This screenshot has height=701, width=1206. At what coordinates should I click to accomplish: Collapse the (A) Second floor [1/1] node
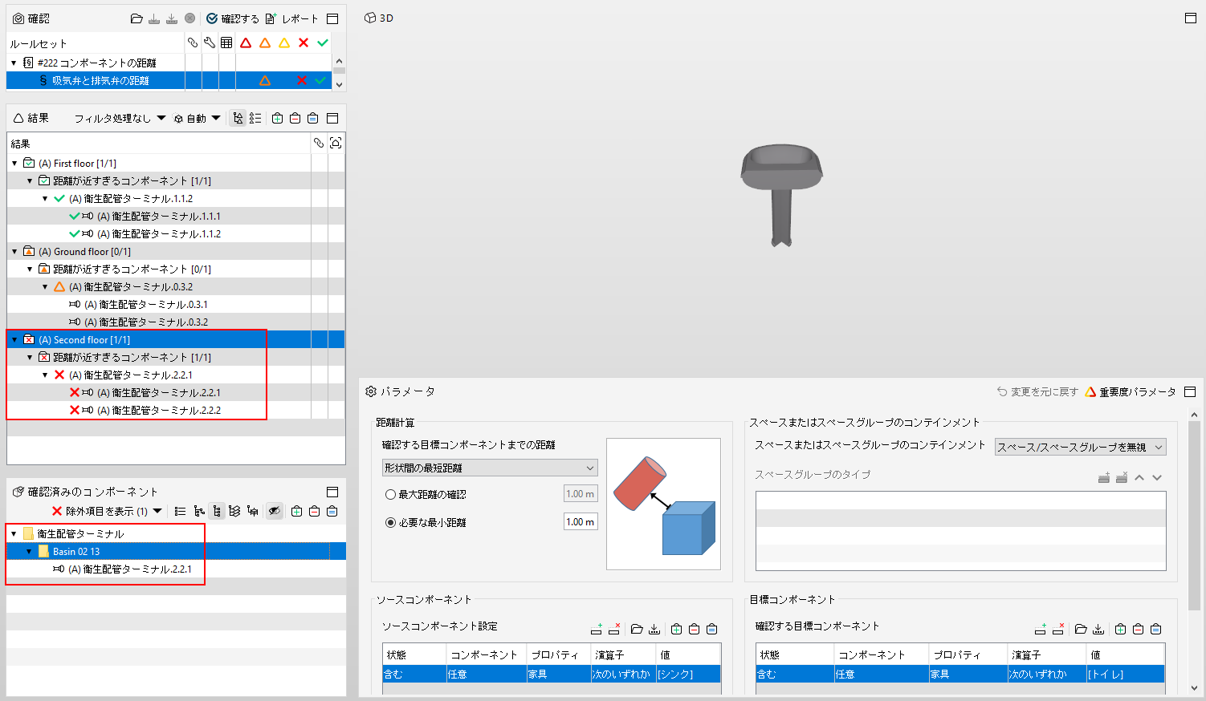(14, 339)
